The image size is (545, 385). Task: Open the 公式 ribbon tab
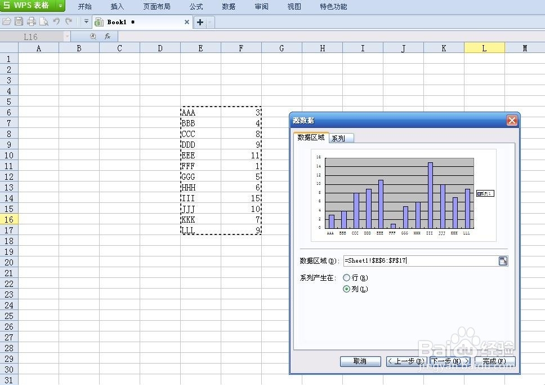coord(196,6)
